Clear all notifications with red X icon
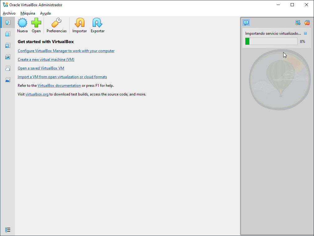The width and height of the screenshot is (314, 236). [307, 23]
